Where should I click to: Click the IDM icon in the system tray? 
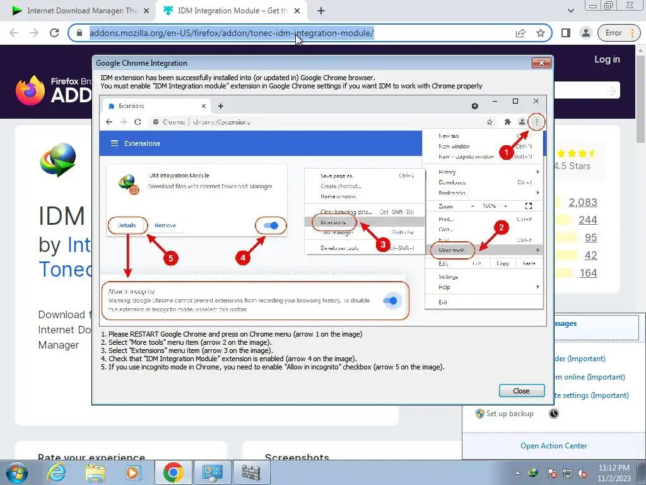(533, 473)
